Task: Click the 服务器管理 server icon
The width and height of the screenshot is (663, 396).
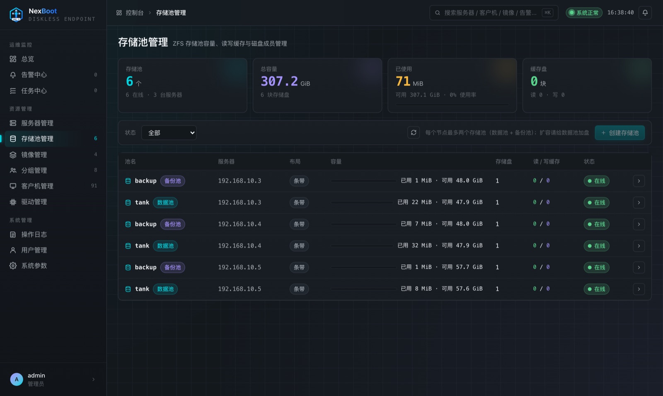Action: click(13, 123)
